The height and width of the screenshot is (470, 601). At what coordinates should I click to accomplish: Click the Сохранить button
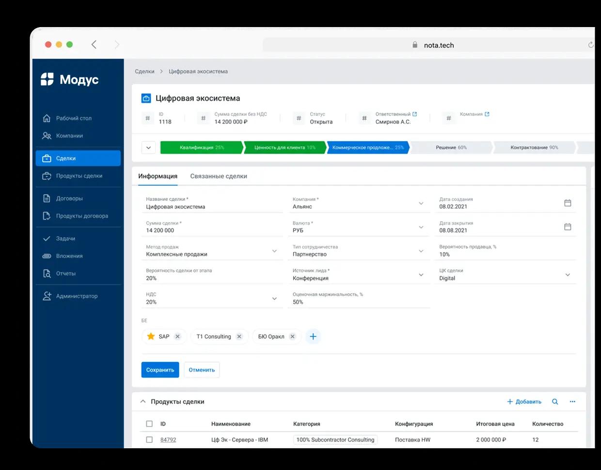(160, 370)
